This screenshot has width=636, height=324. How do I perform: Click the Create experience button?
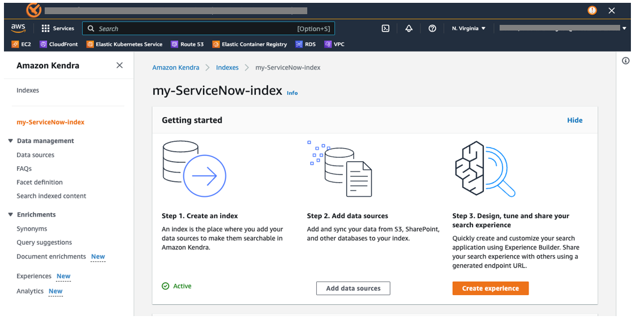[x=491, y=288]
